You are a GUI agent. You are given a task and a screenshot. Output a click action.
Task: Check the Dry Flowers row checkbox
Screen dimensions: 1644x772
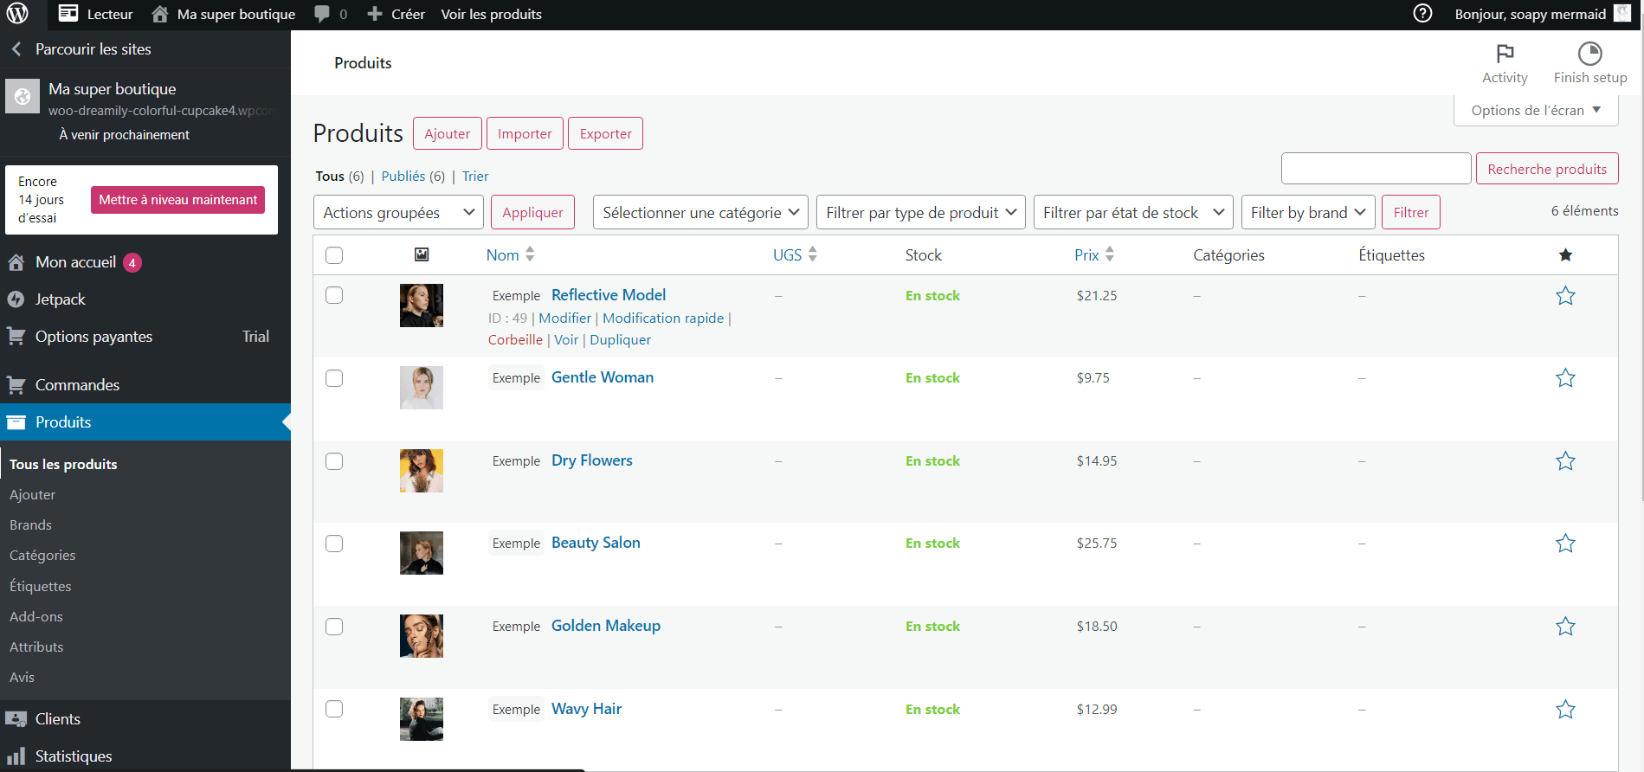point(334,461)
